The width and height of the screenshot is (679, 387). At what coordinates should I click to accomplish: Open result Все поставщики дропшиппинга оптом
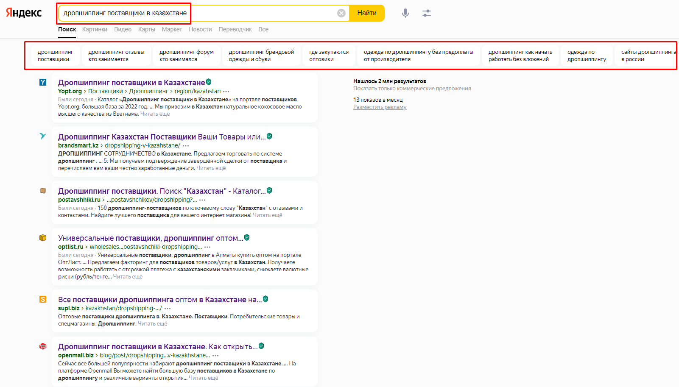tap(160, 300)
